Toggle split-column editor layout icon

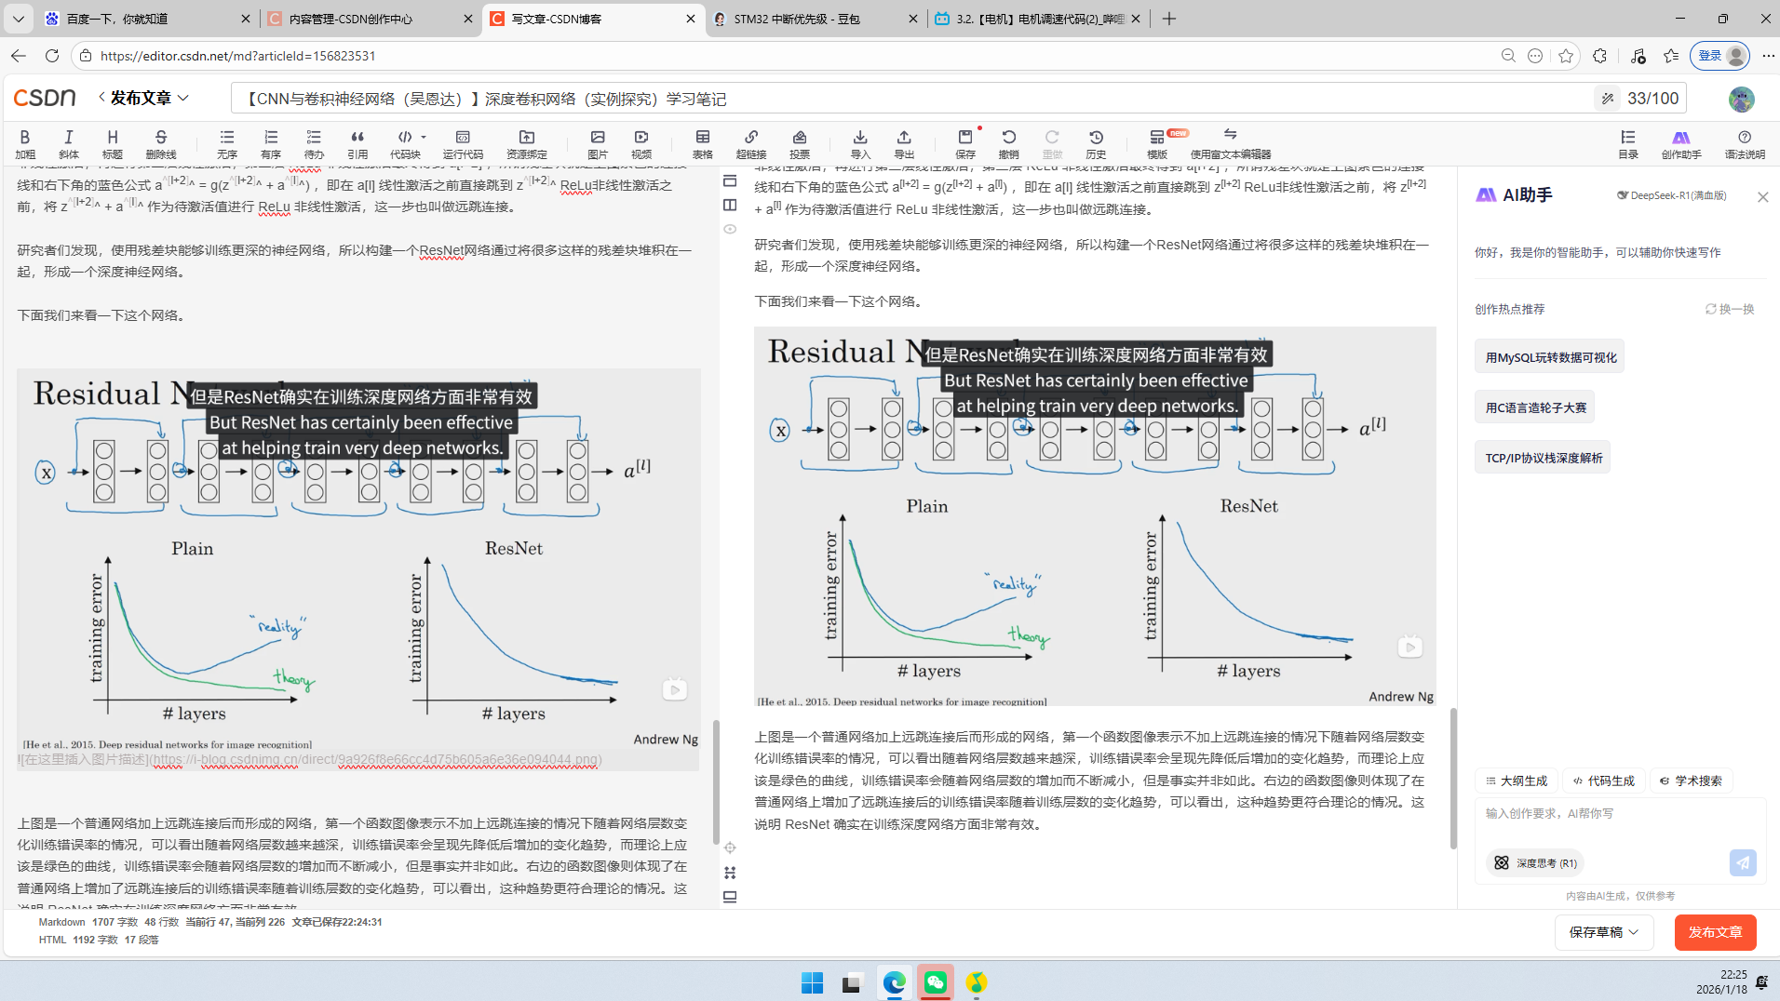pos(730,205)
